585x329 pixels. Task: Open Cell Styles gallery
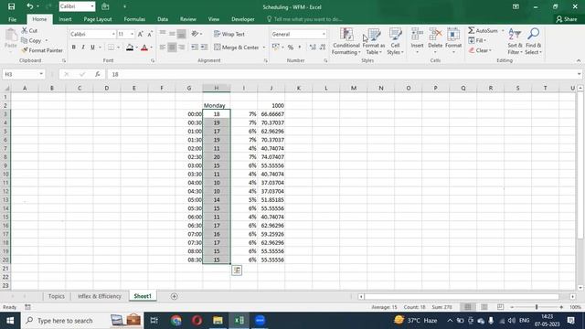coord(395,41)
